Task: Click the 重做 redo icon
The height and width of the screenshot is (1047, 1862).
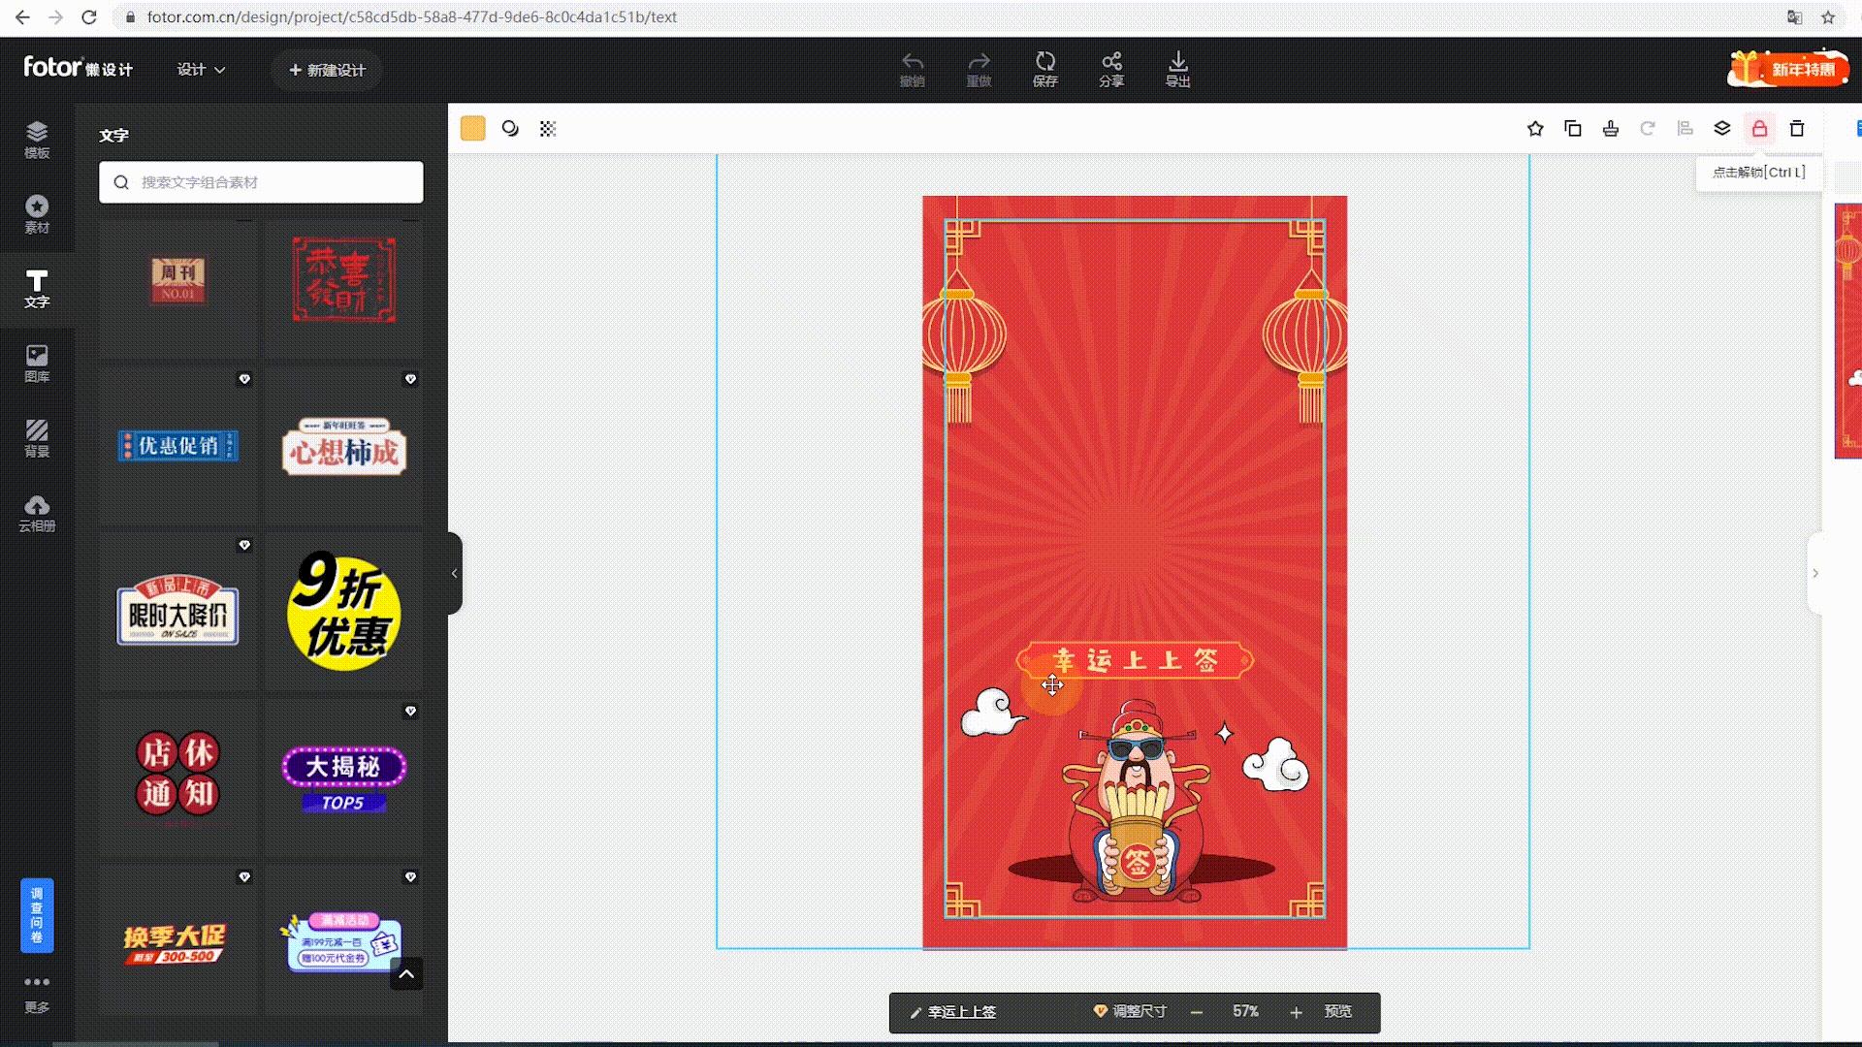Action: (x=979, y=69)
